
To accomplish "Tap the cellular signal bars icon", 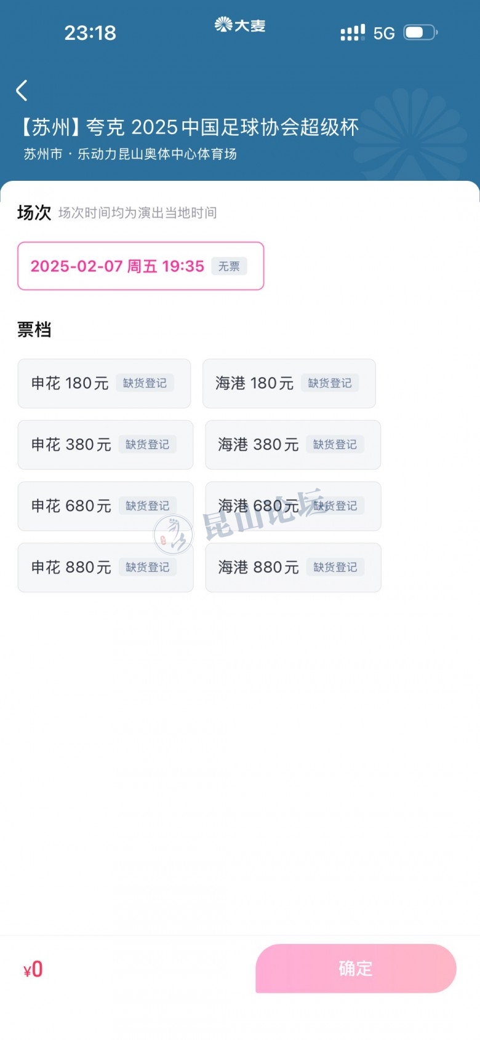I will point(353,33).
